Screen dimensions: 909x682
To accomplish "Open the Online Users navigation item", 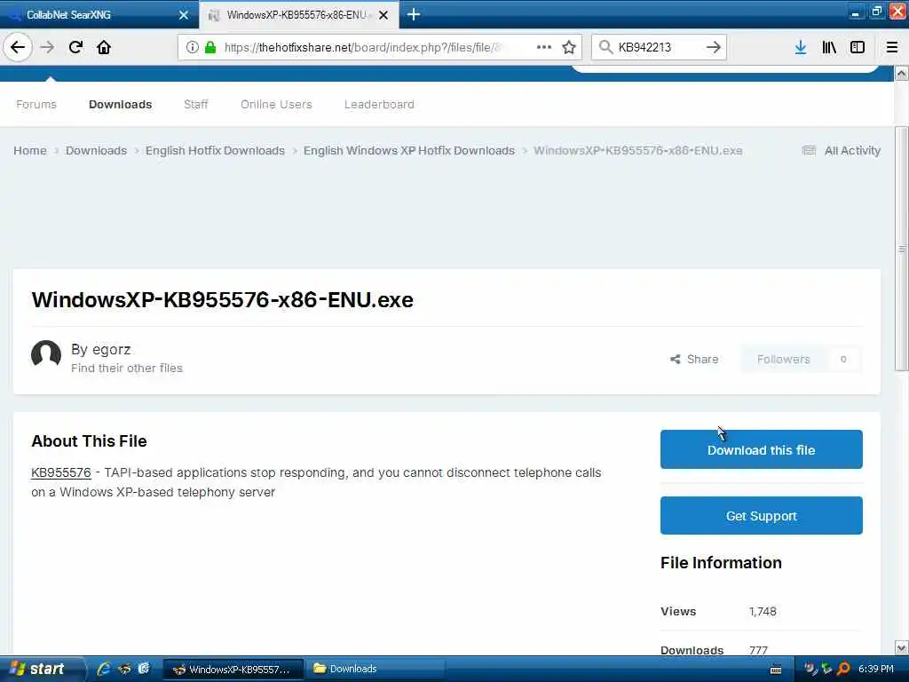I will tap(277, 105).
